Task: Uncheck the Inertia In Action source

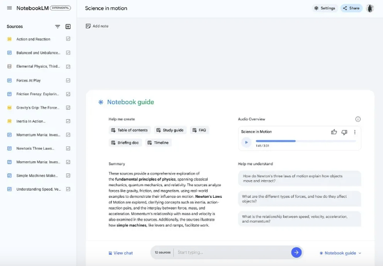Action: coord(68,121)
